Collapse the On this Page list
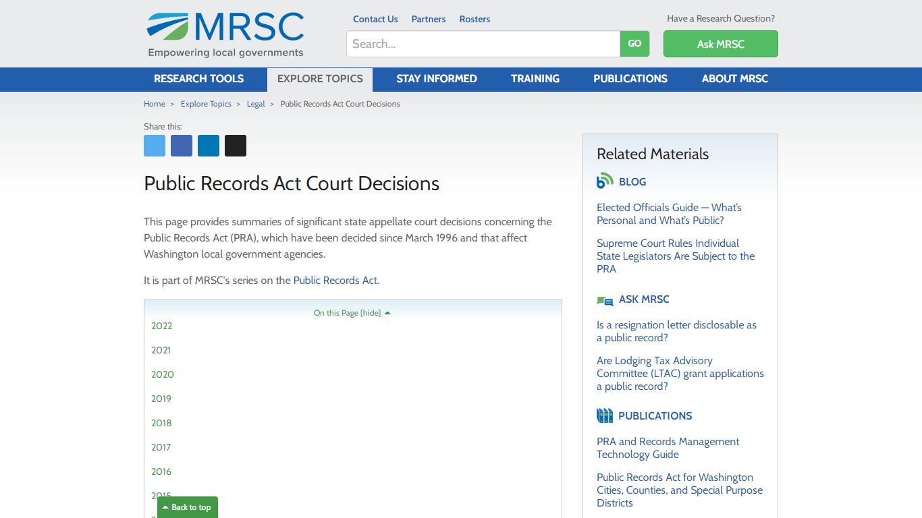The width and height of the screenshot is (922, 518). point(352,313)
